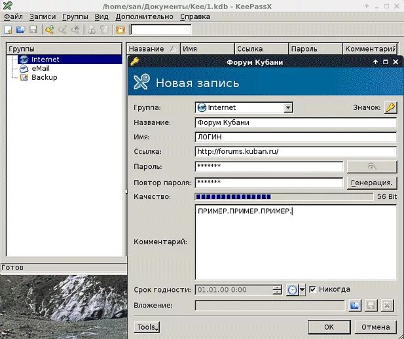Click the Значок key icon button
Image resolution: width=404 pixels, height=339 pixels.
(391, 107)
